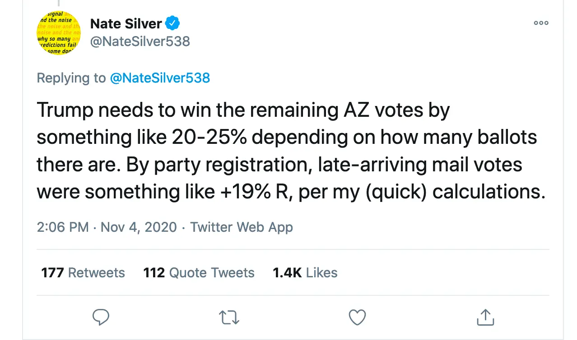
Task: Click the thread connector line above the avatar
Action: (x=59, y=4)
